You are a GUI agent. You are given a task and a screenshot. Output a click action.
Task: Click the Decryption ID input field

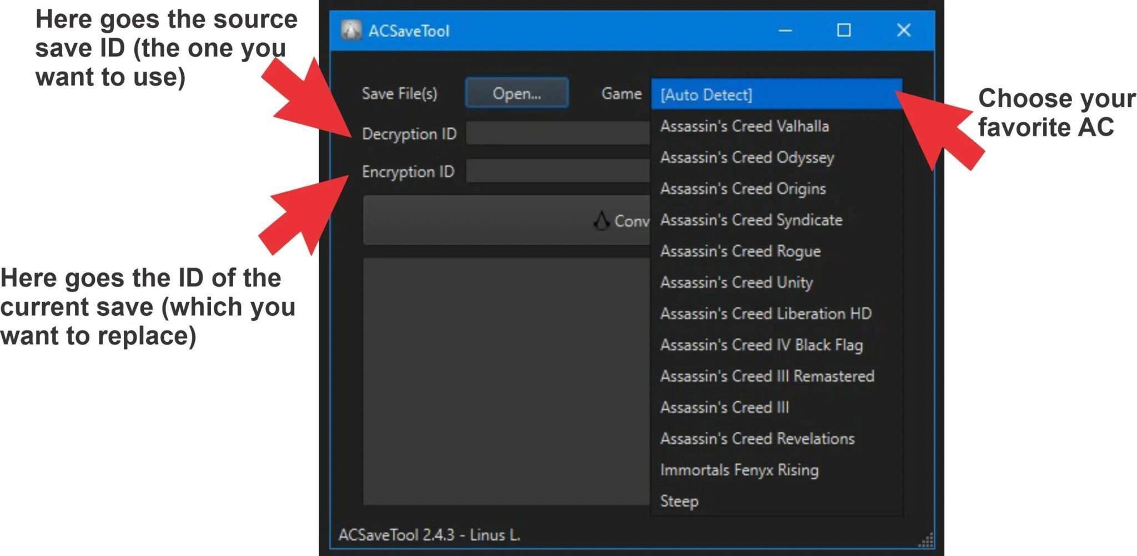tap(558, 133)
